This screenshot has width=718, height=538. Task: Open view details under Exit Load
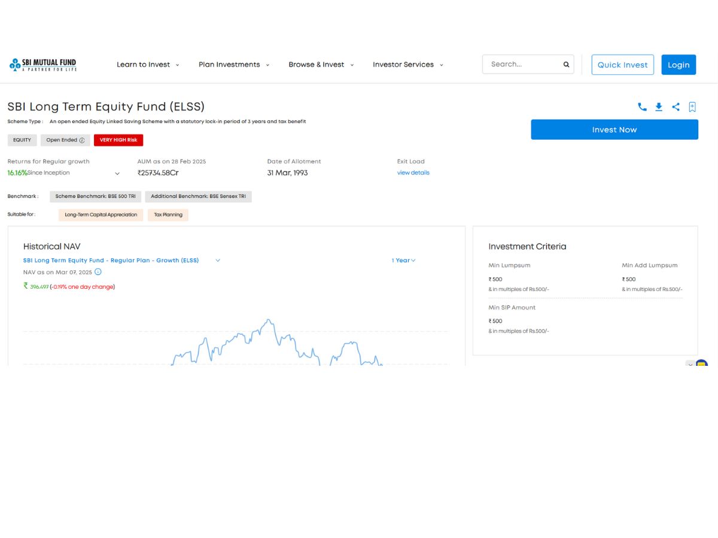click(413, 172)
